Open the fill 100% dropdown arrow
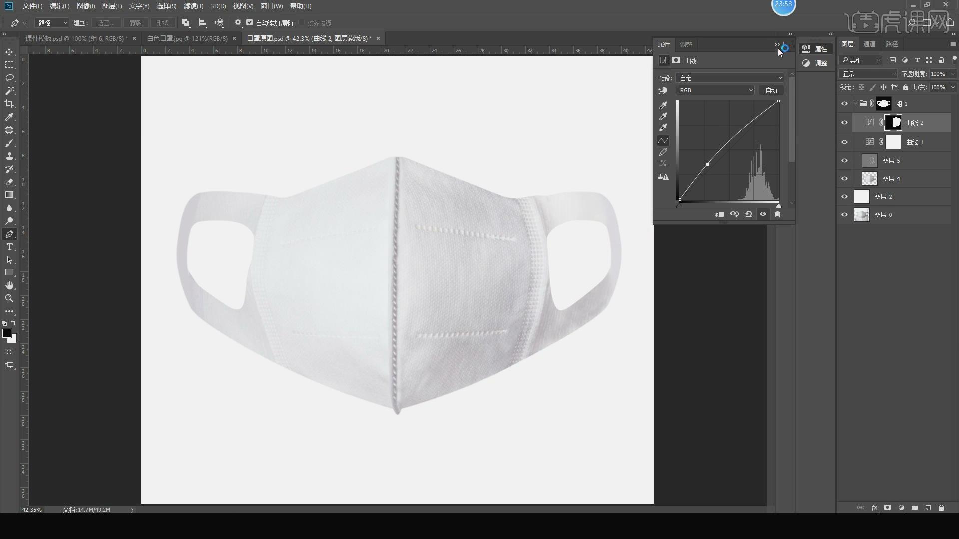Screen dimensions: 959x539 [953, 87]
